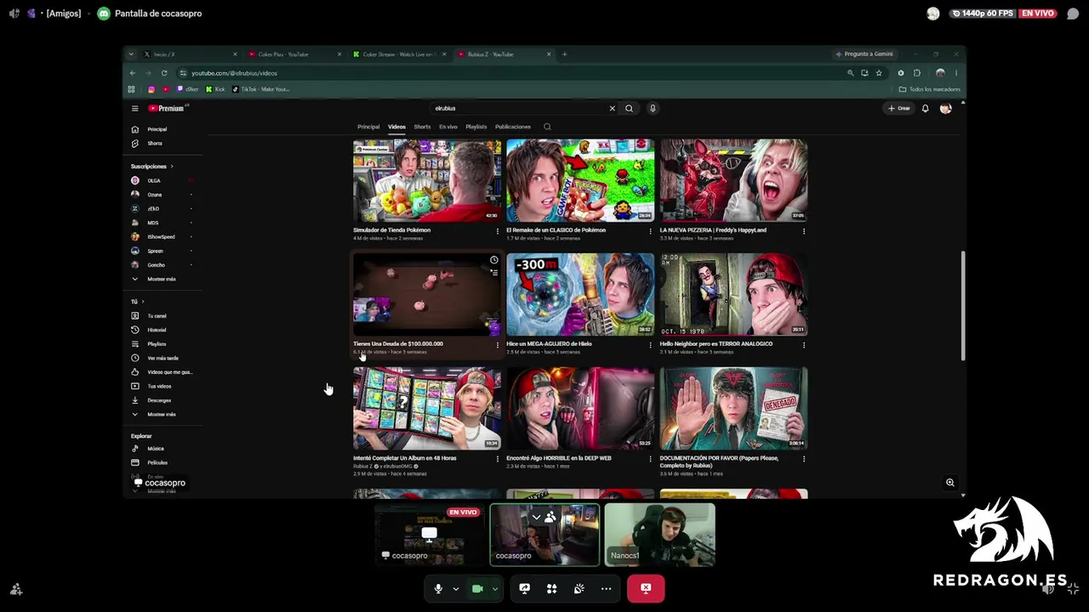This screenshot has height=612, width=1089.
Task: Add the Deuda video to watch later
Action: (x=493, y=260)
